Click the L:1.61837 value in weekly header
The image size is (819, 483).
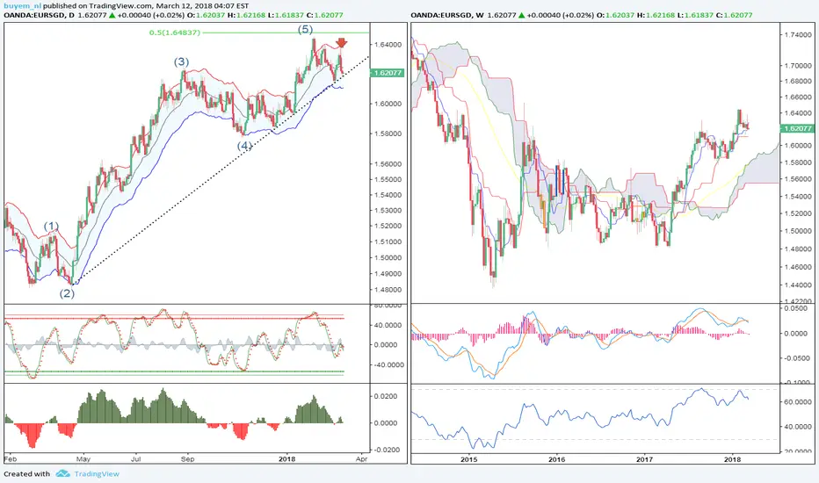pos(695,15)
